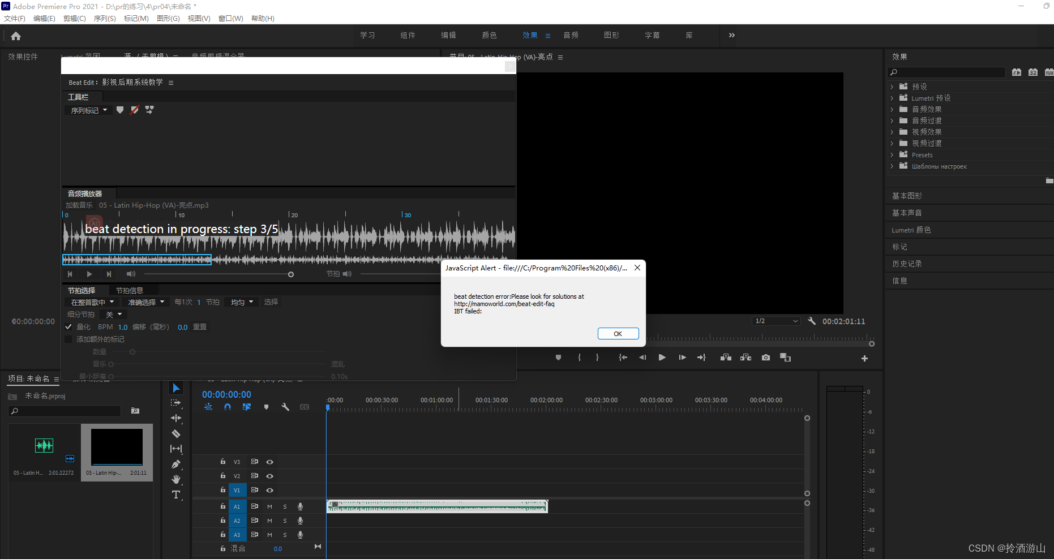
Task: Select the Pen tool
Action: coord(176,465)
